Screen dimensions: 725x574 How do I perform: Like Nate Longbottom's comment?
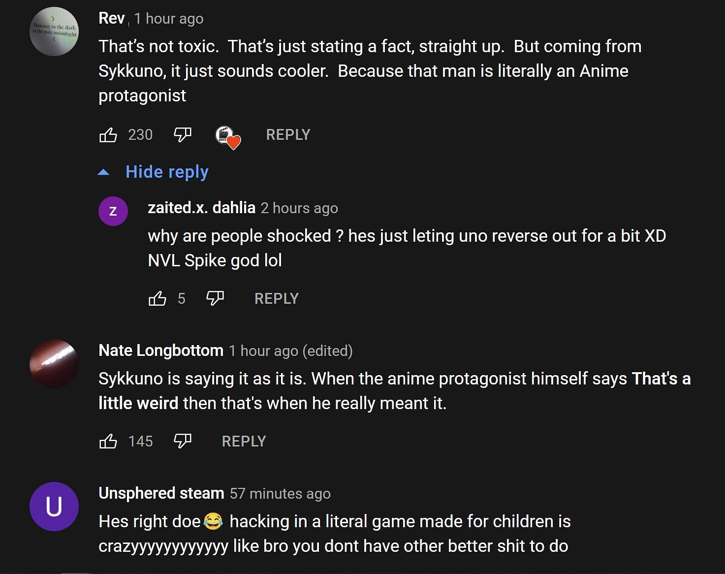108,441
